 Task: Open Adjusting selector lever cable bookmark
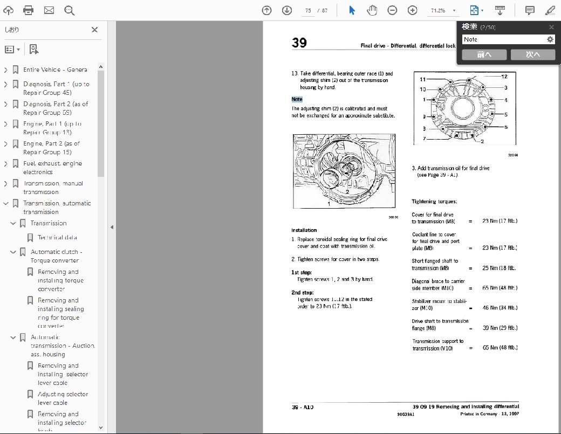click(x=63, y=398)
